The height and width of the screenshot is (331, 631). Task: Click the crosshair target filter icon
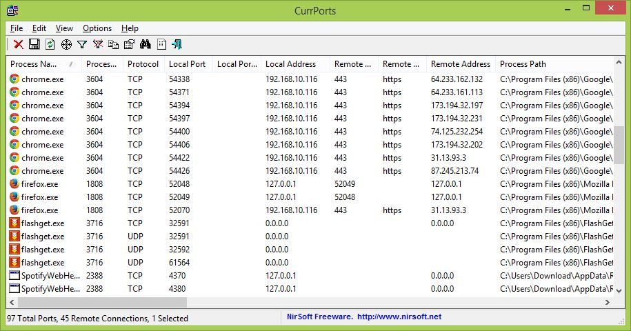pyautogui.click(x=66, y=44)
